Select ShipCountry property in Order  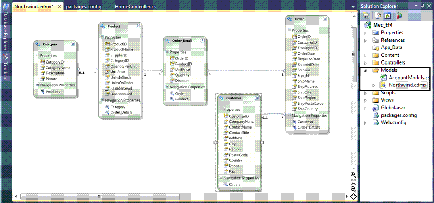(x=308, y=109)
